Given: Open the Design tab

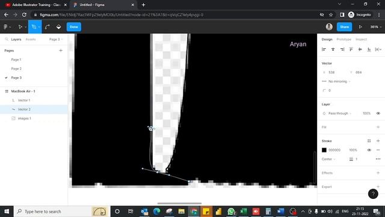Looking at the screenshot, I should coord(327,39).
